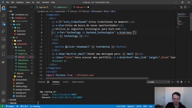Open the File menu
The height and width of the screenshot is (108, 192).
point(7,2)
